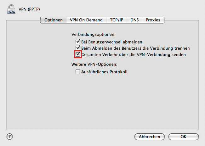This screenshot has height=146, width=205.
Task: Click the 'Gesamten Verkehr über die VPN-Verbindung senden' text
Action: click(x=134, y=54)
